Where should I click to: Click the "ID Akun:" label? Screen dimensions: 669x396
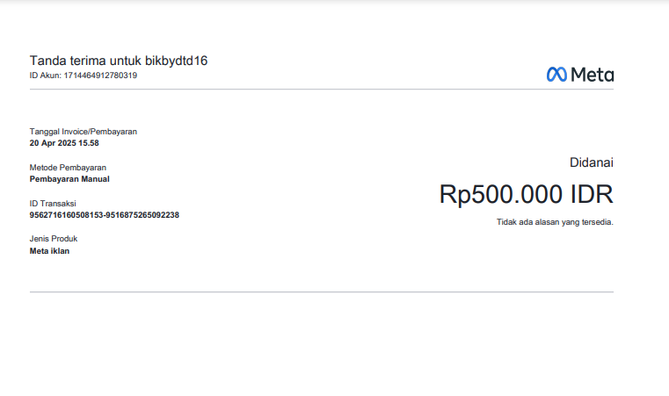click(45, 76)
